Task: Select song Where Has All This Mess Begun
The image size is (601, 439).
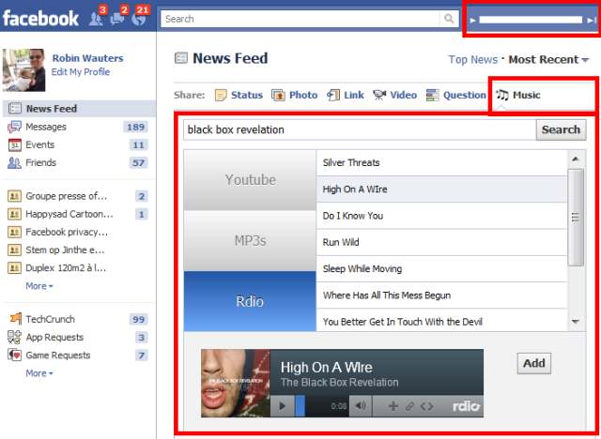Action: tap(441, 295)
